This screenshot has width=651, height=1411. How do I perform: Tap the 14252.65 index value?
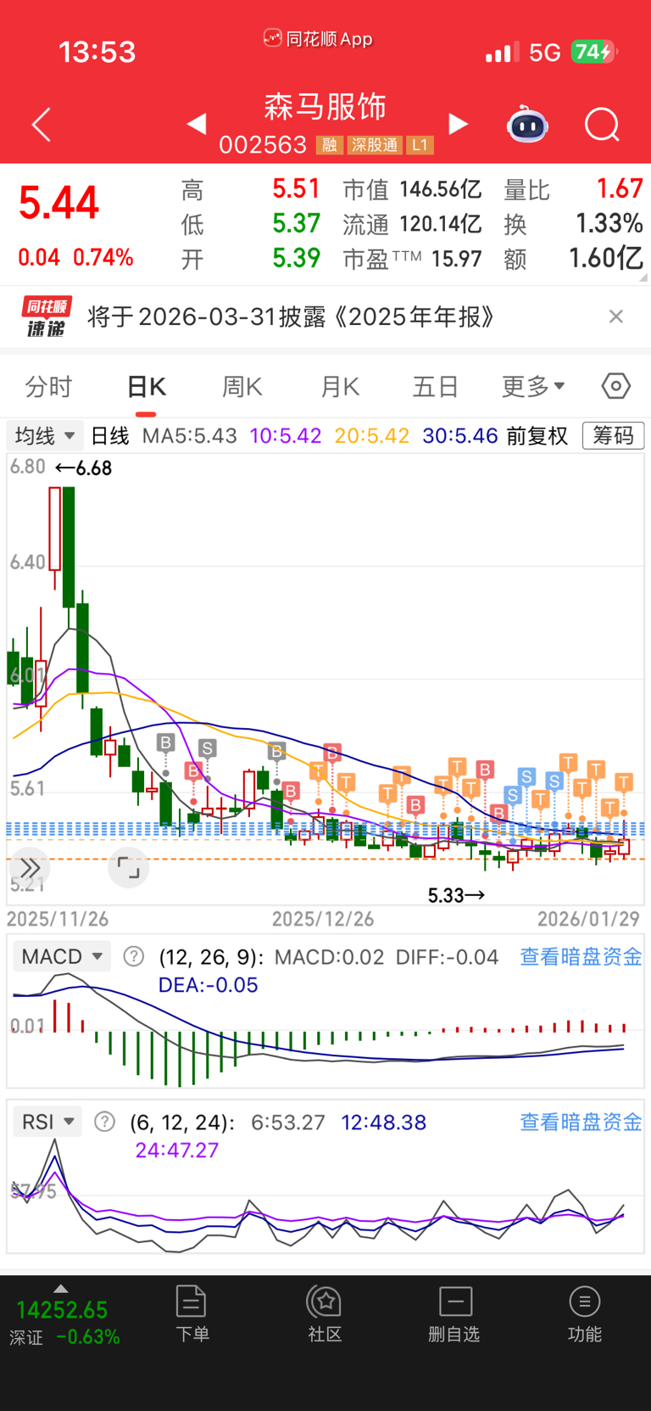[x=62, y=1310]
